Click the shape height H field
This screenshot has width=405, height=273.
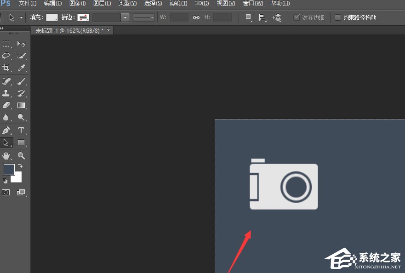click(222, 17)
